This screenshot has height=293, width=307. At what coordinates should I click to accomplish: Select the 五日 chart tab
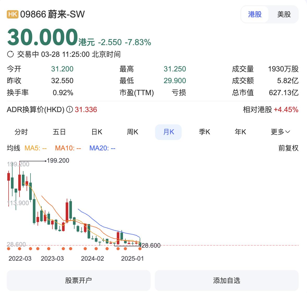click(59, 132)
